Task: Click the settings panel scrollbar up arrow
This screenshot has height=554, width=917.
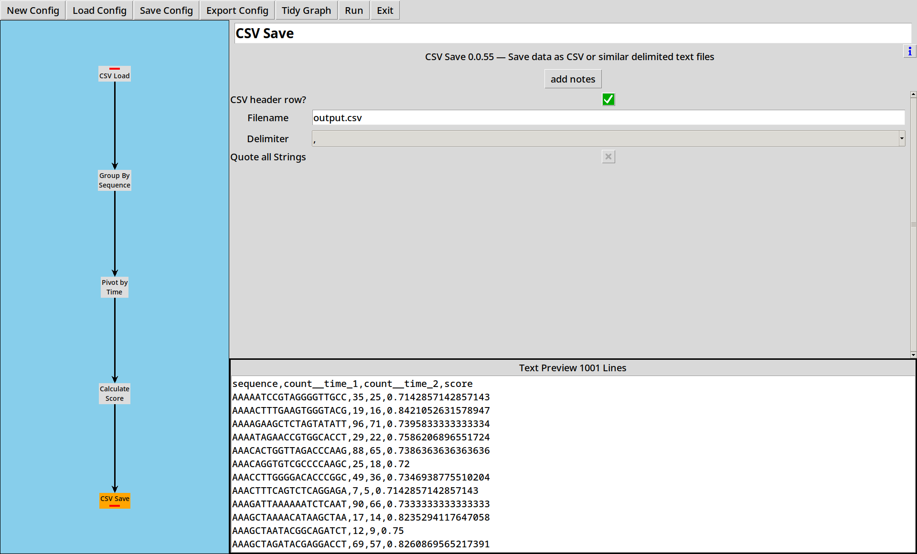Action: (913, 94)
